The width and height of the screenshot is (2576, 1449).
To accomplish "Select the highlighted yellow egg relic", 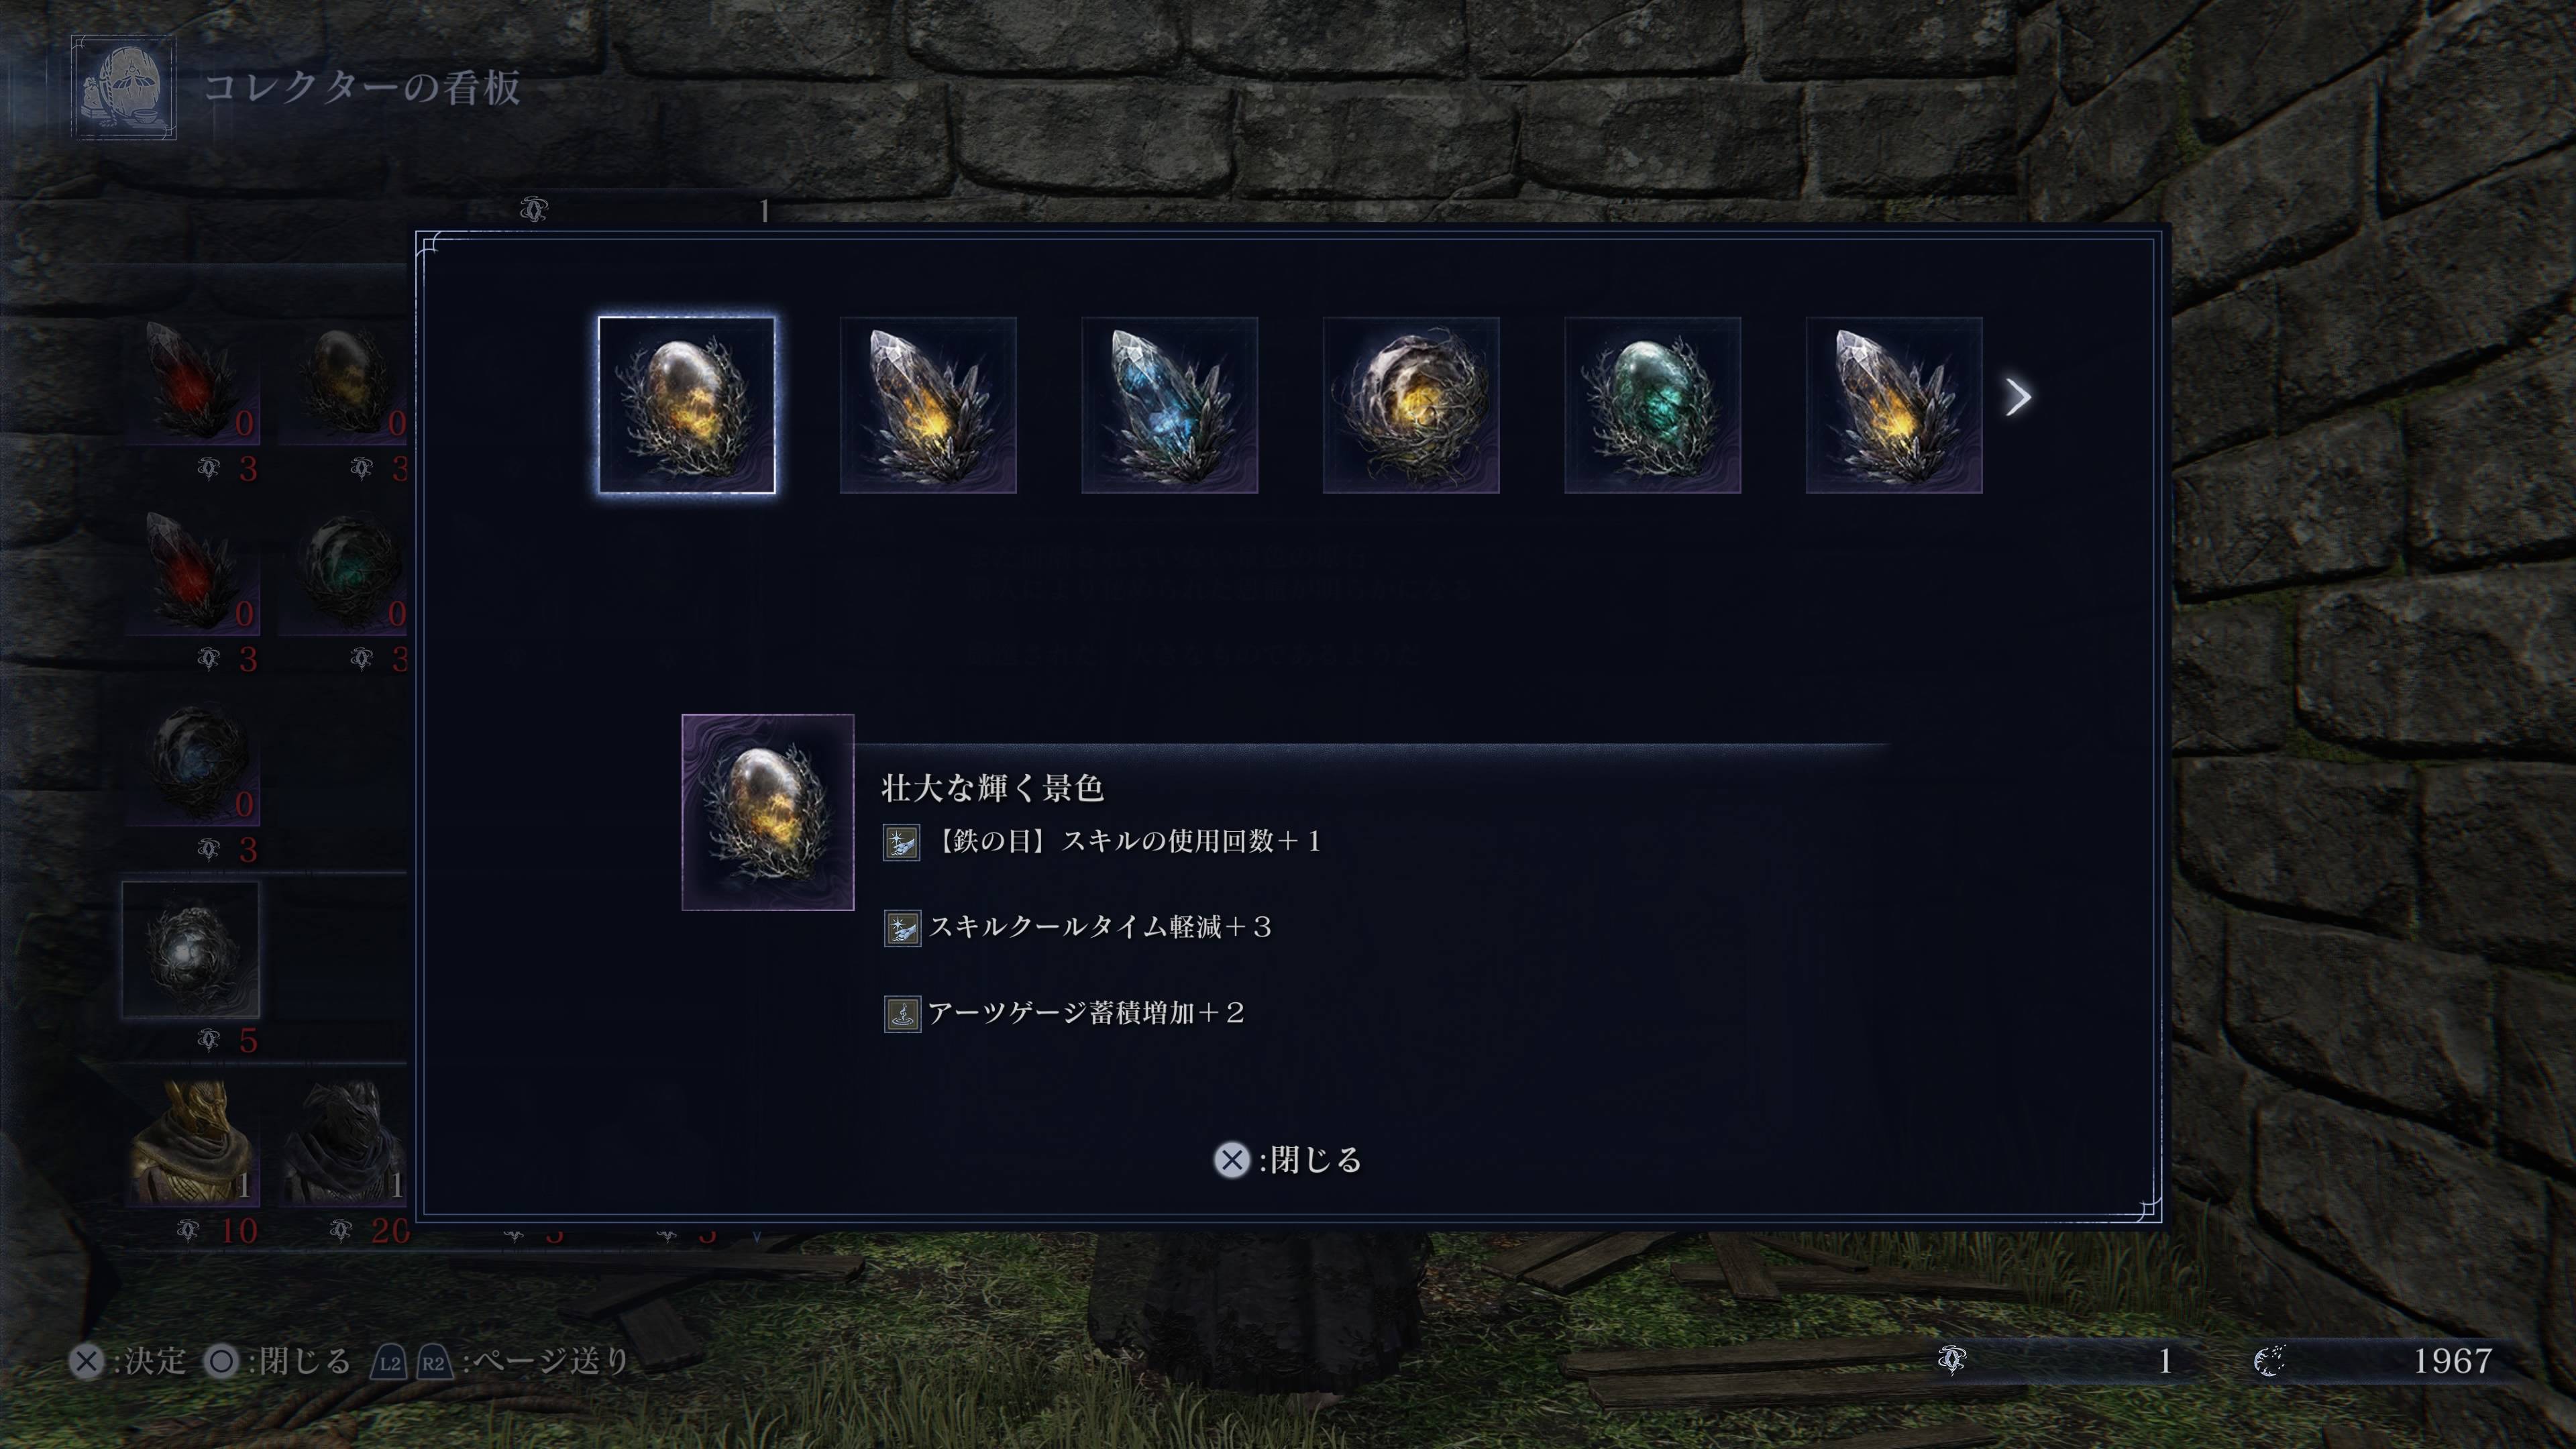I will 686,404.
